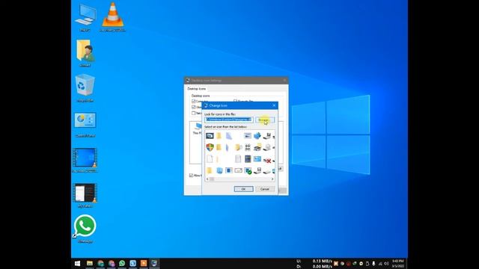Select the blank white document icon
Viewport: 479px width, 269px height.
tap(210, 158)
